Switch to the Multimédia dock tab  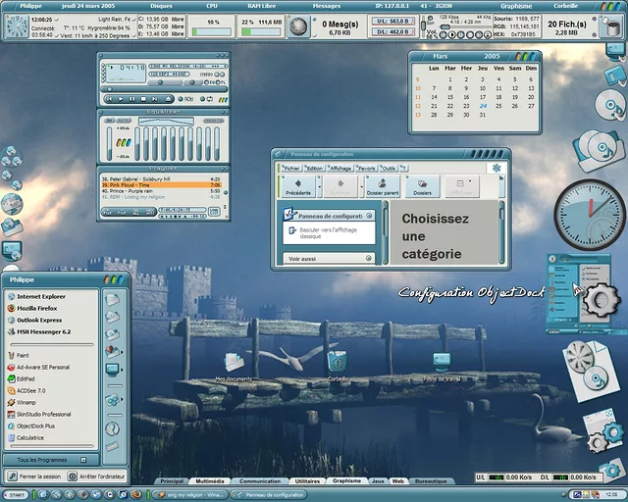click(x=211, y=481)
